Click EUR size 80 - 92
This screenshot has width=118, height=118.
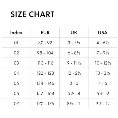pyautogui.click(x=45, y=43)
